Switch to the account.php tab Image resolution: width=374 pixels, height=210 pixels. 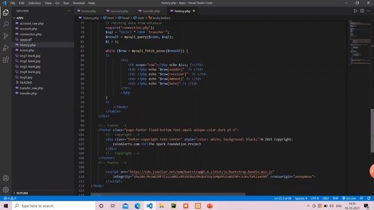click(x=119, y=11)
